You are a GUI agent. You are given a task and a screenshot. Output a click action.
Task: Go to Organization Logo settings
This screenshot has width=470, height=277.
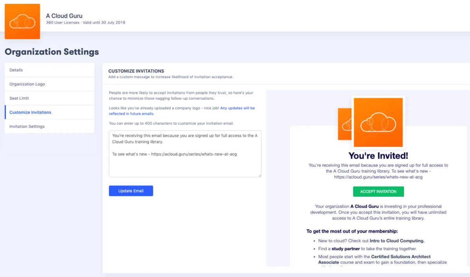[49, 84]
